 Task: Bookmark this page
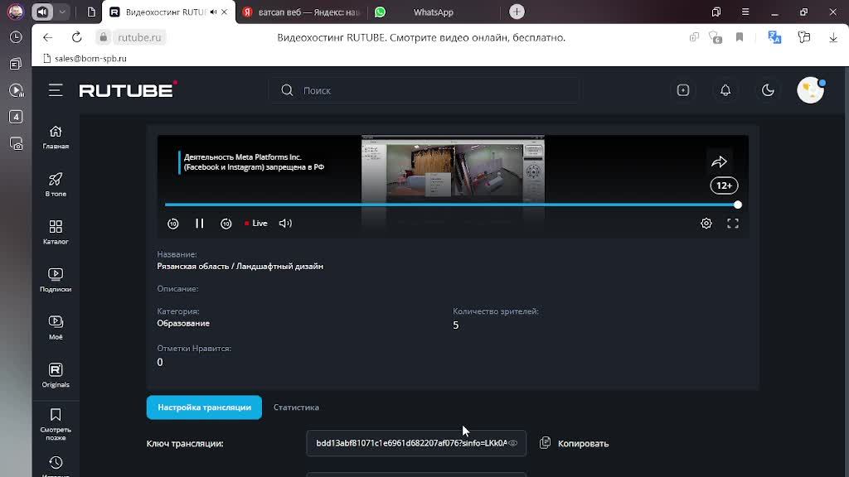[740, 37]
